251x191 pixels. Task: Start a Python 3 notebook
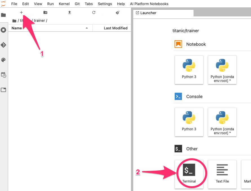click(x=189, y=70)
